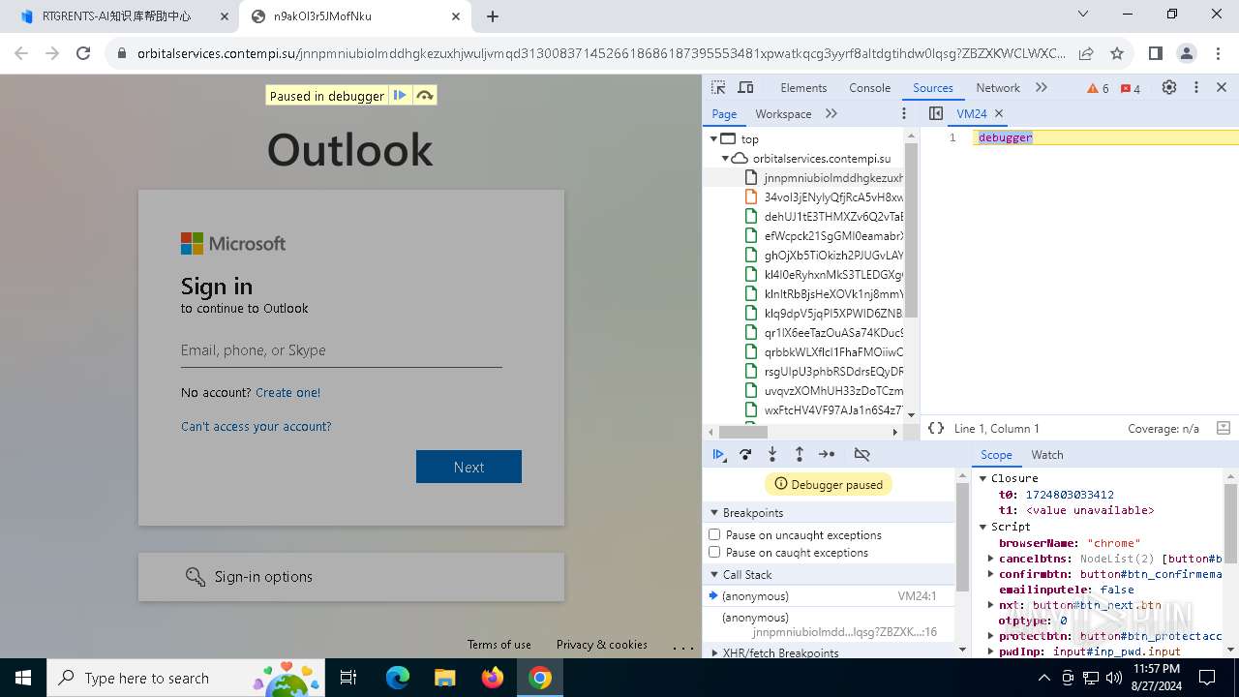The width and height of the screenshot is (1239, 697).
Task: Open the Watch tab
Action: coord(1046,454)
